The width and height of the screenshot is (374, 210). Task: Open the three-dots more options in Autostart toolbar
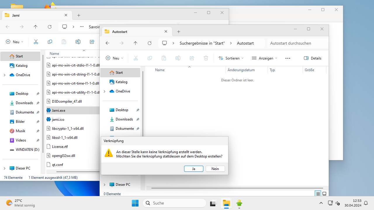[x=288, y=58]
